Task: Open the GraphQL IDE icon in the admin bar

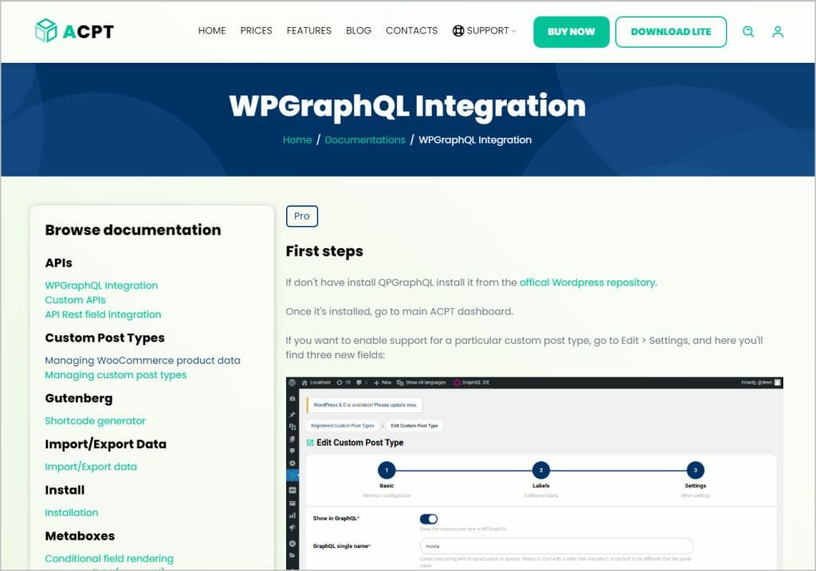Action: tap(457, 382)
